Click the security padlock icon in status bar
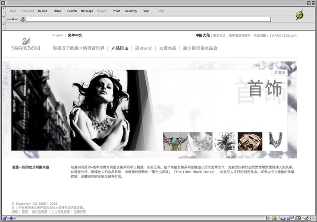Viewport: 317px width, 222px height. 4,218
